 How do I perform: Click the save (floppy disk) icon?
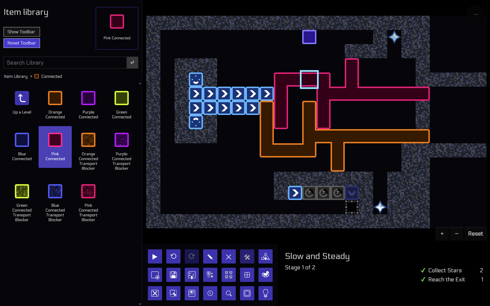click(x=173, y=275)
